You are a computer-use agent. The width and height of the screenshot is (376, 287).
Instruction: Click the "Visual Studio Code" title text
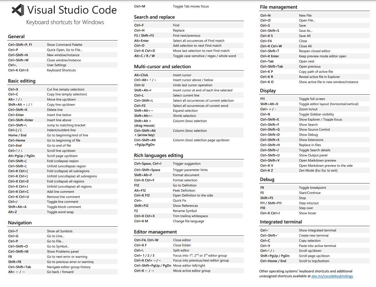click(x=72, y=10)
